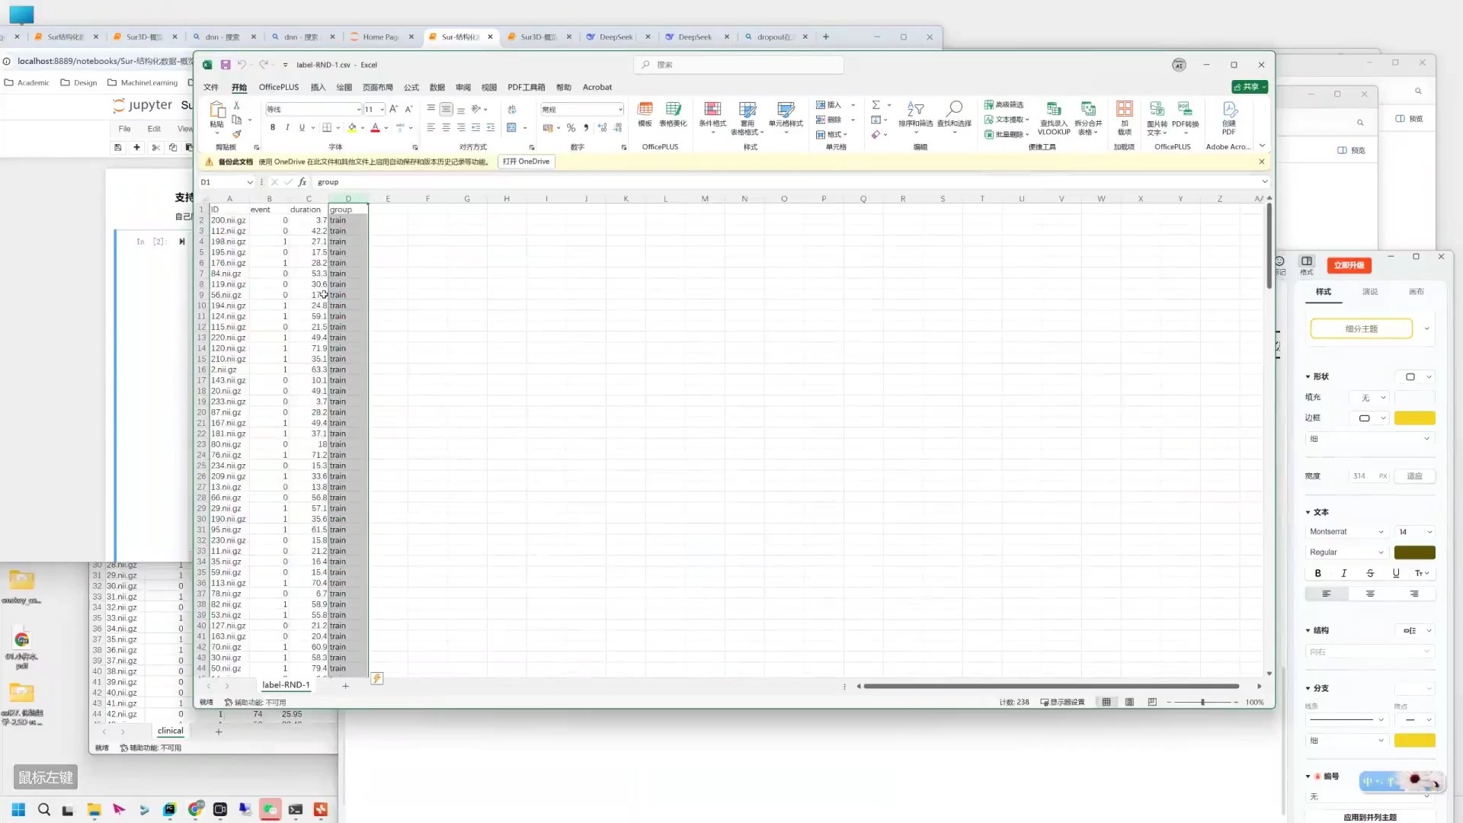Image resolution: width=1463 pixels, height=823 pixels.
Task: Click the 适应 fit width button
Action: (1414, 476)
